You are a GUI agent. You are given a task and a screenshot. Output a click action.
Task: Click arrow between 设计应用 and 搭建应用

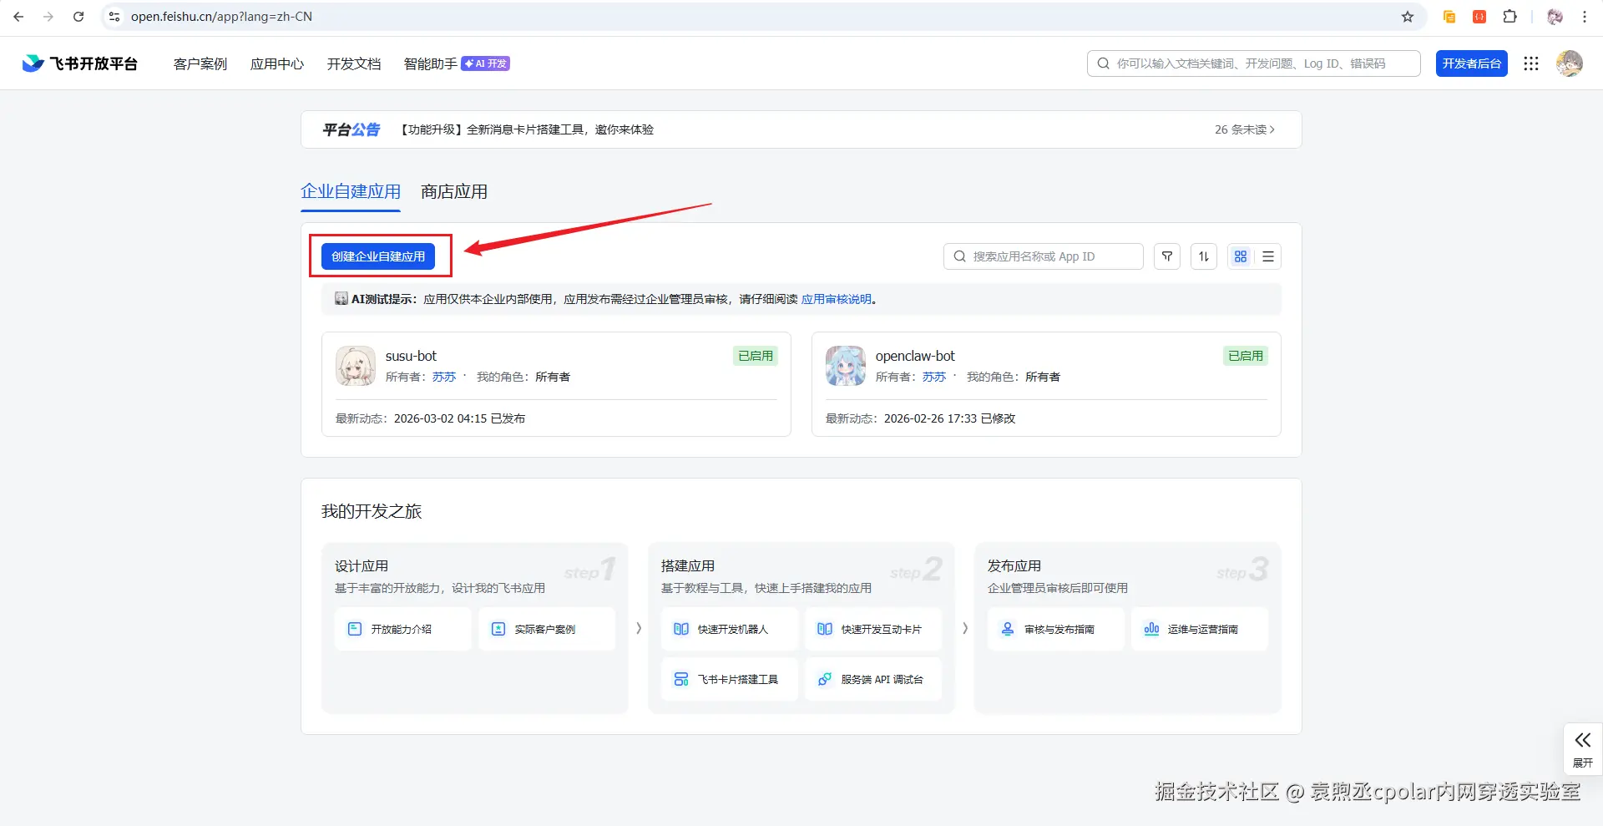click(x=639, y=628)
